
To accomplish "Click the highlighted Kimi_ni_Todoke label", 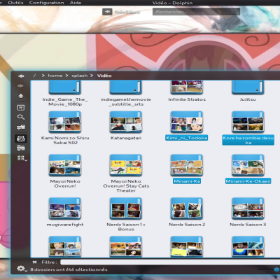I will (x=187, y=138).
